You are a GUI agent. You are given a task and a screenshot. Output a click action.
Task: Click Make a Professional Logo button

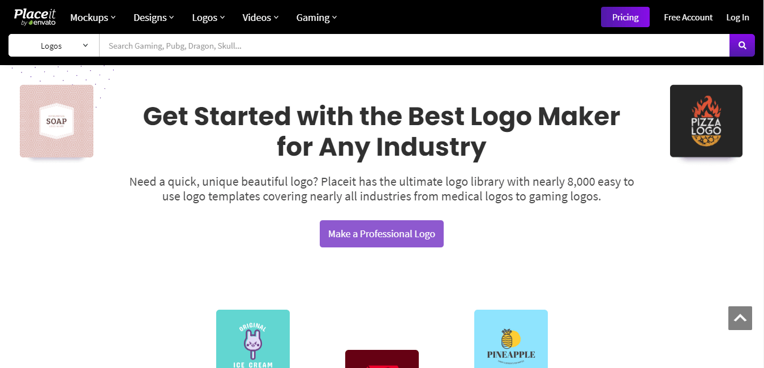[x=381, y=234]
